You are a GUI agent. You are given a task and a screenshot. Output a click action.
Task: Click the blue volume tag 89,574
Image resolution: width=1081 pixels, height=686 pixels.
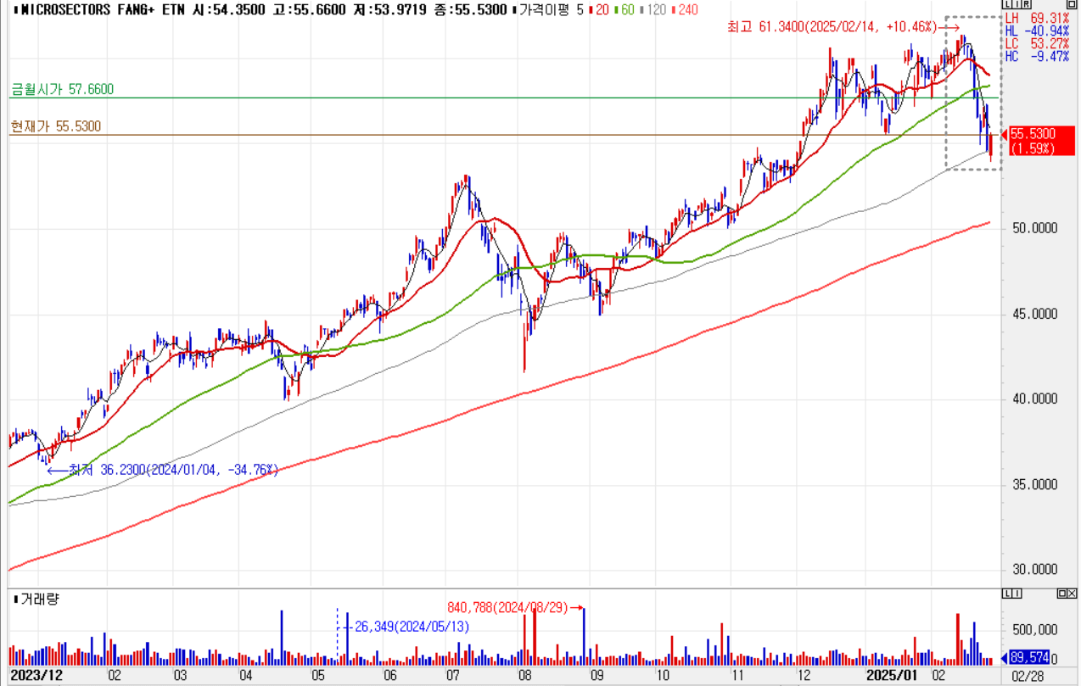click(x=1030, y=657)
